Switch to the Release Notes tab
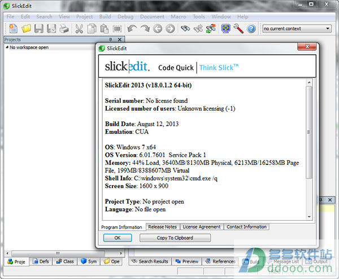This screenshot has width=339, height=279. point(162,226)
